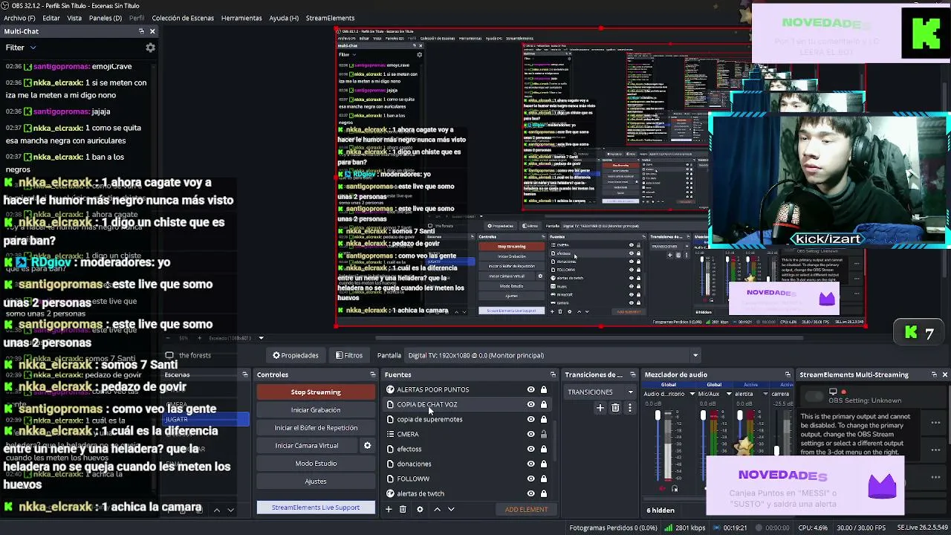Hide the donaciones source
The image size is (951, 535).
pyautogui.click(x=530, y=464)
